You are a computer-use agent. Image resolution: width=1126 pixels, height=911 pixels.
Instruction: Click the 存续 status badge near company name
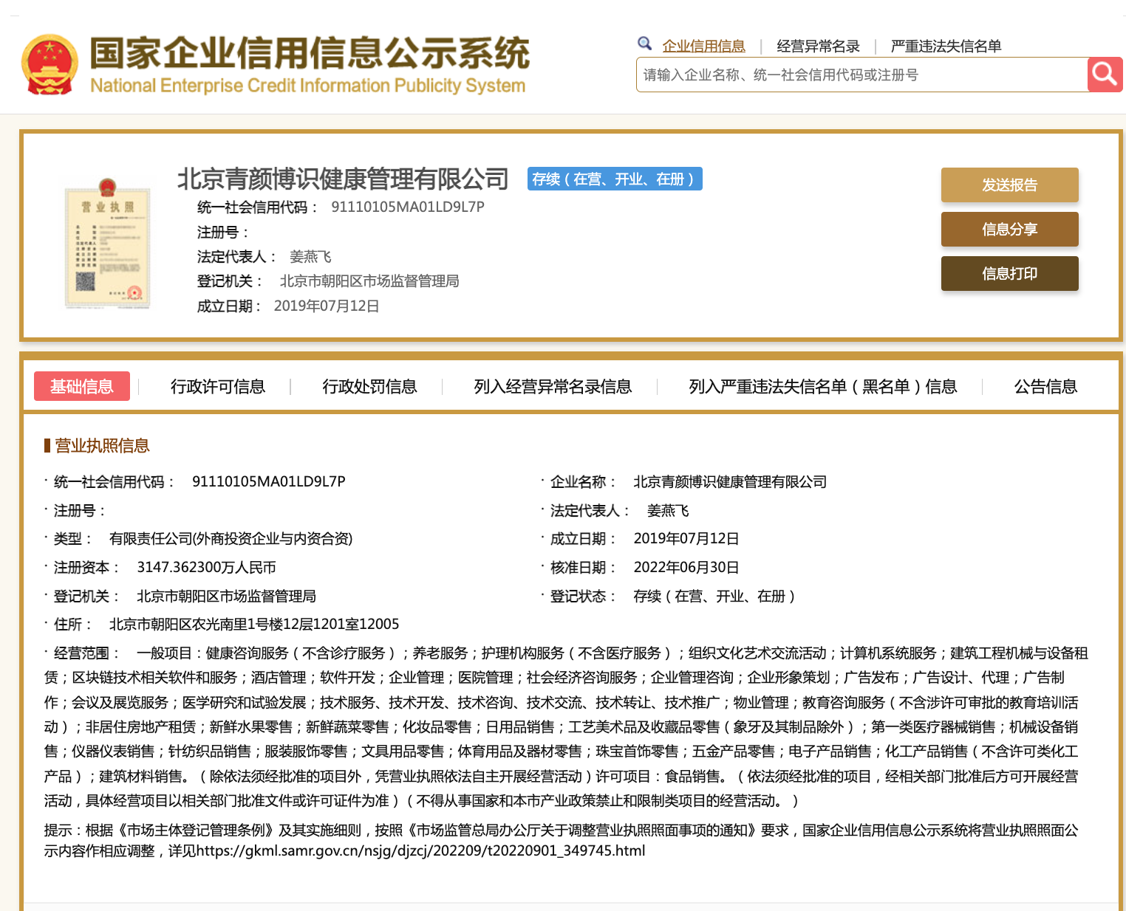[614, 179]
